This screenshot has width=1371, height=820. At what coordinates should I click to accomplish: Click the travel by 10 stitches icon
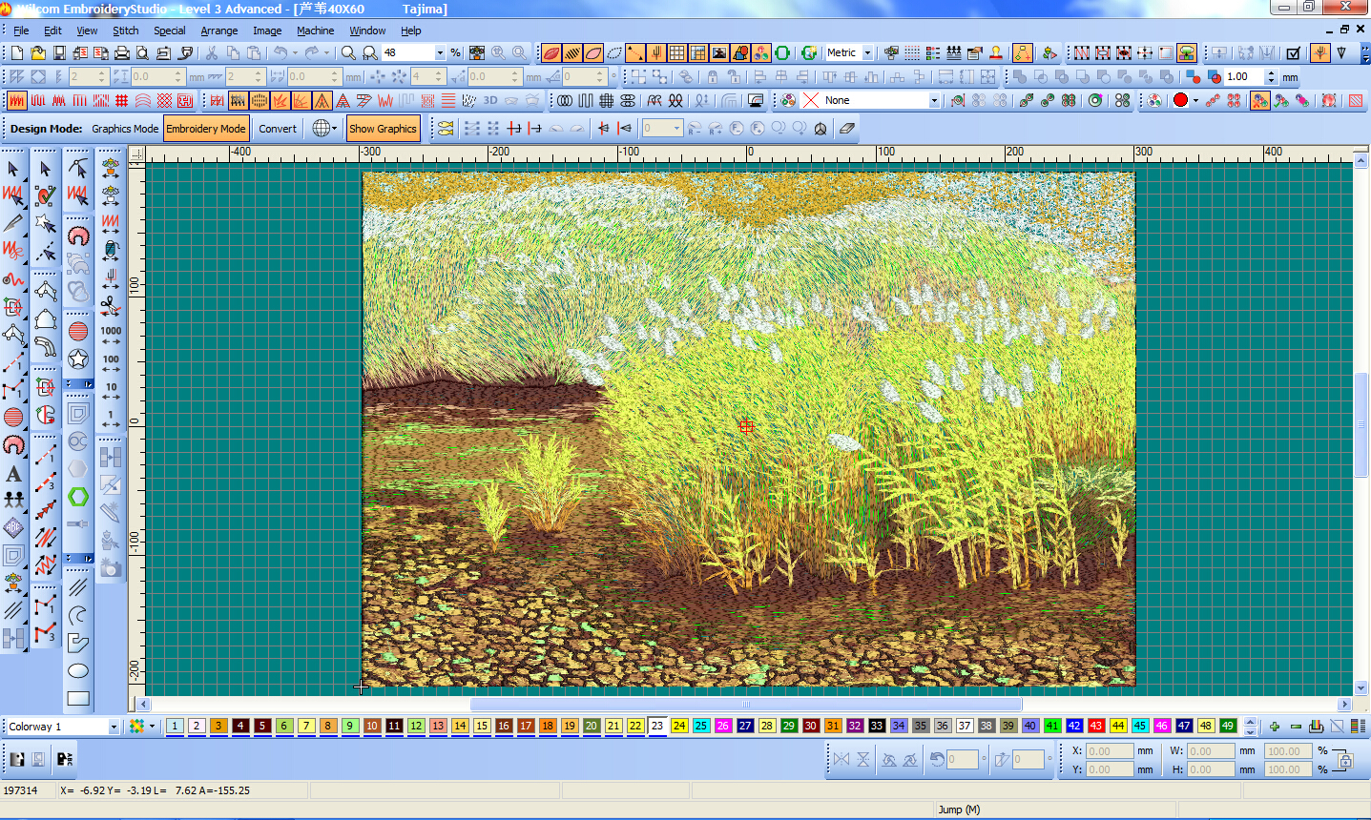tap(111, 392)
